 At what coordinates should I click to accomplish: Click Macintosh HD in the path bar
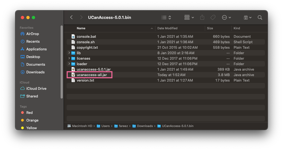click(x=80, y=126)
